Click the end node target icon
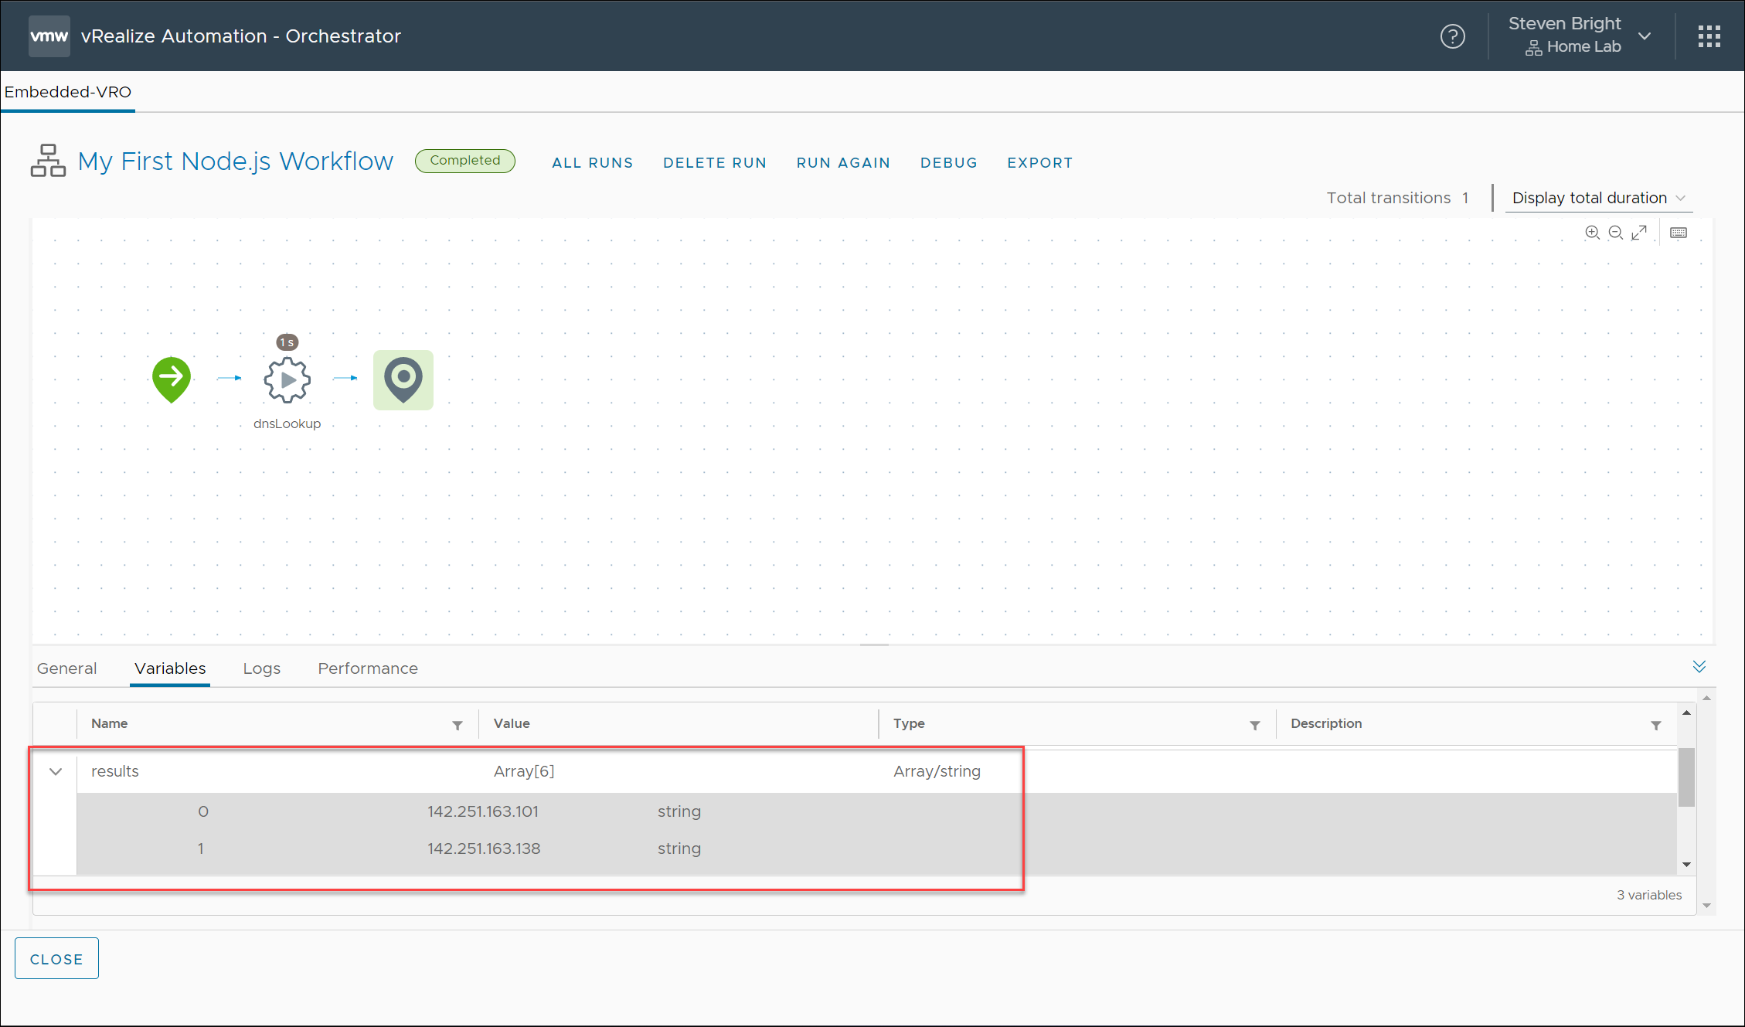Viewport: 1745px width, 1027px height. click(x=403, y=379)
